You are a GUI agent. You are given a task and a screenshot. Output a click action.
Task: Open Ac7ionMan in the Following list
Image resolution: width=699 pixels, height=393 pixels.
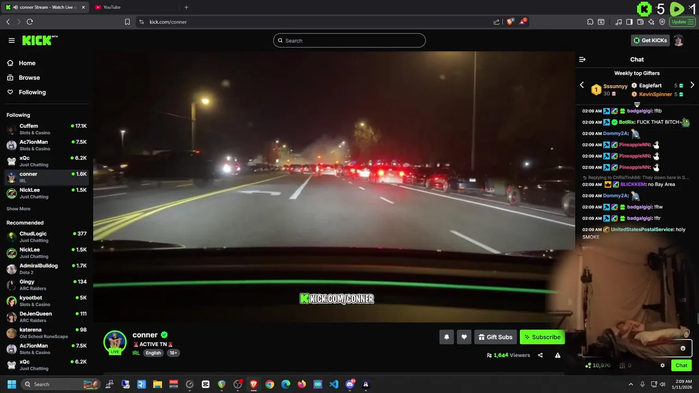point(46,145)
